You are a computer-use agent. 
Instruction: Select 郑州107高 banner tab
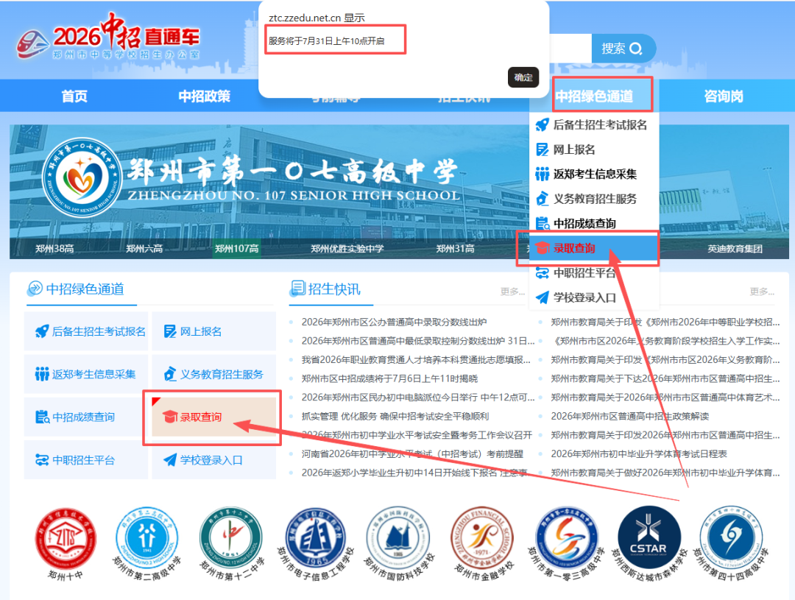click(236, 249)
